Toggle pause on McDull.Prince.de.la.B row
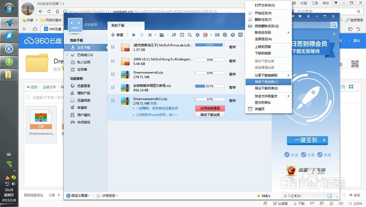The height and width of the screenshot is (207, 366). [113, 47]
